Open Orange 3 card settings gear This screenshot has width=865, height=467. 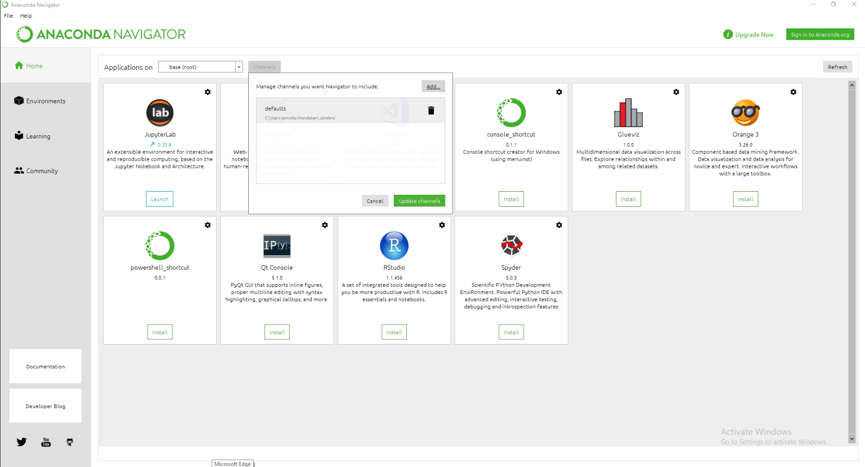click(793, 92)
